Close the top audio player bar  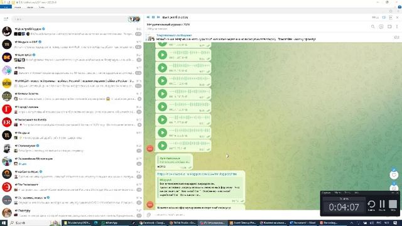tap(398, 18)
